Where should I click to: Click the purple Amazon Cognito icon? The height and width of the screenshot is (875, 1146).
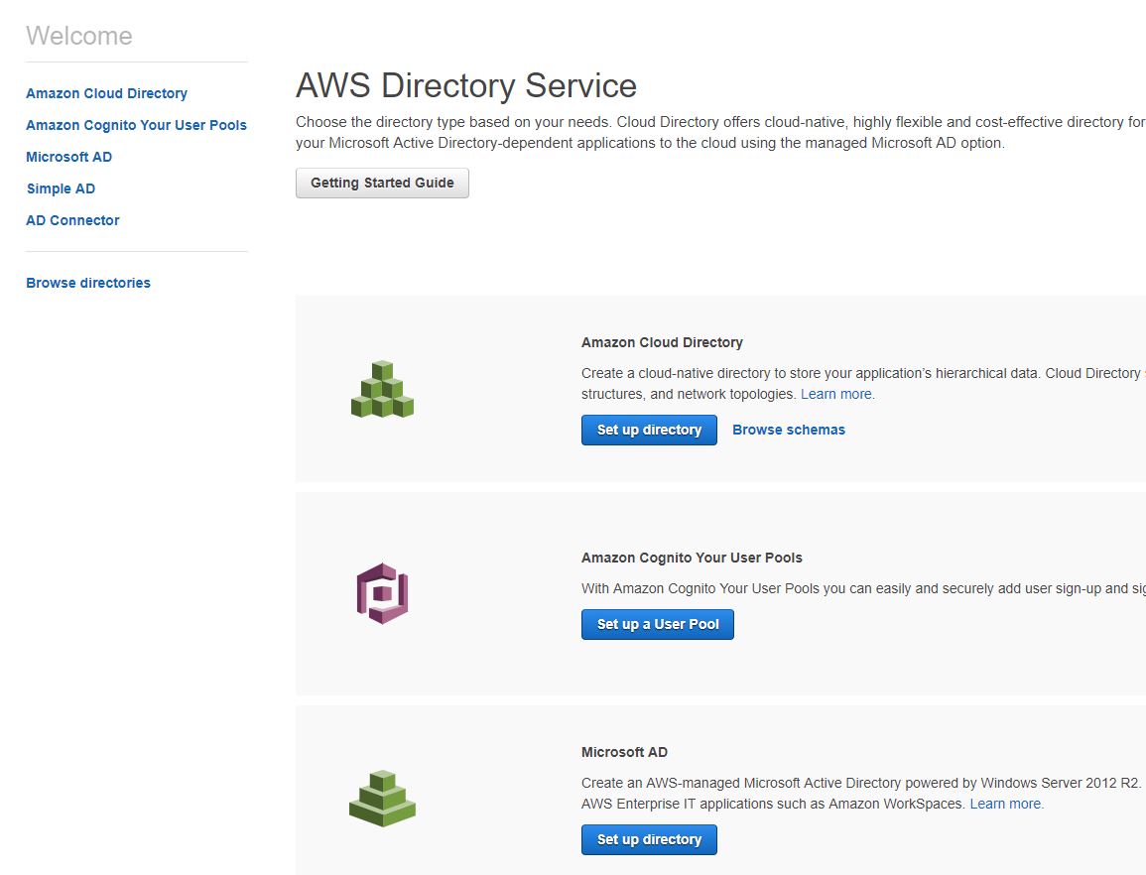[x=382, y=593]
